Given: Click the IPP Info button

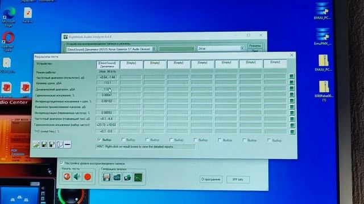Looking at the screenshot, I should 238,180.
